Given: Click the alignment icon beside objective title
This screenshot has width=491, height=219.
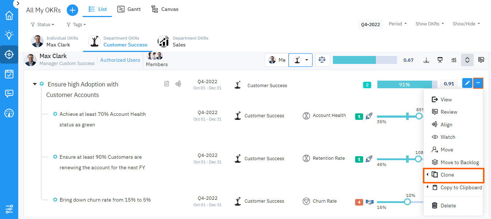Looking at the screenshot, I should click(178, 84).
